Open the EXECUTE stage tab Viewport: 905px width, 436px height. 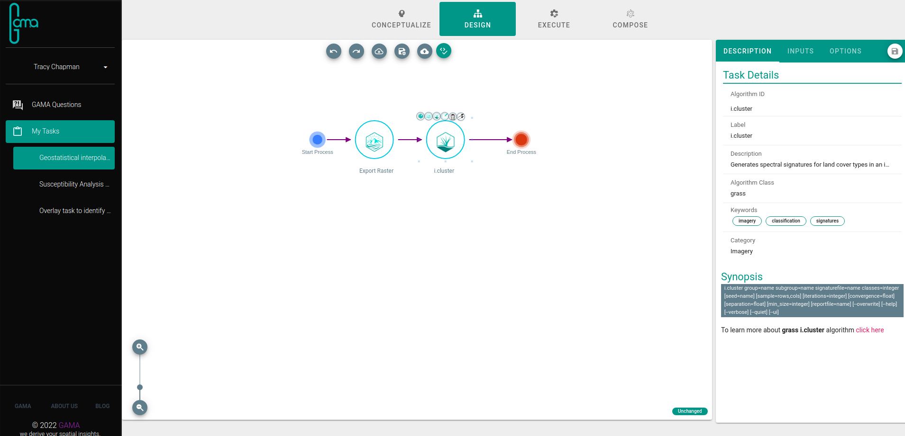point(554,19)
